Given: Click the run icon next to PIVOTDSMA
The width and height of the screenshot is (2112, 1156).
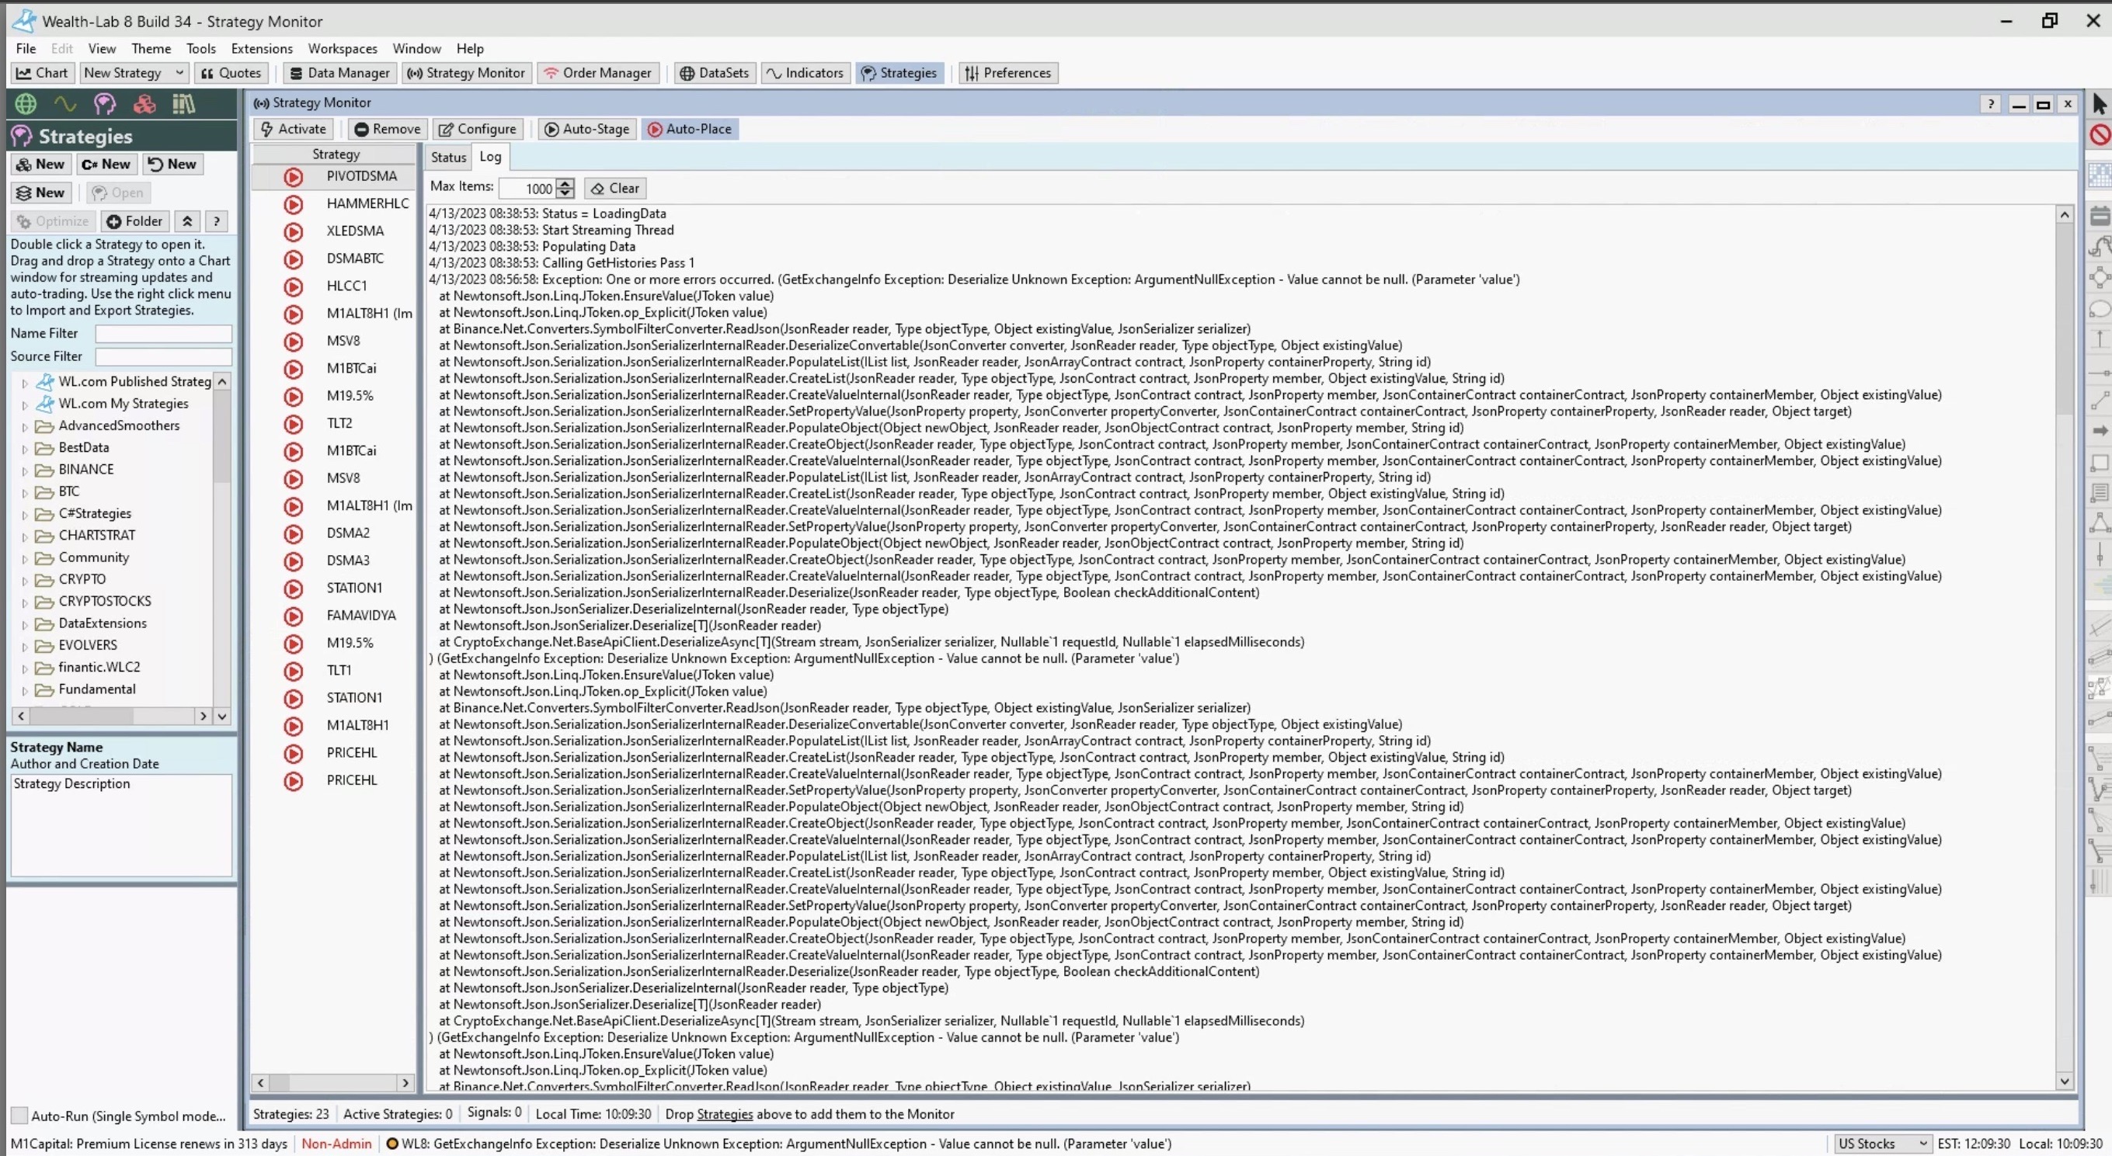Looking at the screenshot, I should [293, 177].
